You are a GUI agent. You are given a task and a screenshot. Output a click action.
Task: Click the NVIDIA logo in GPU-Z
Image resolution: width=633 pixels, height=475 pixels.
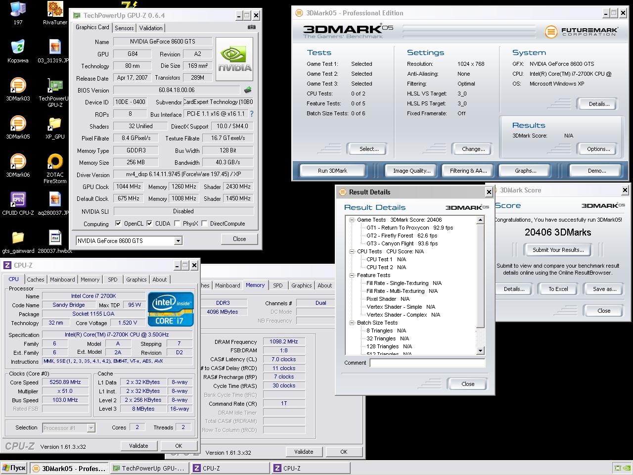point(235,59)
